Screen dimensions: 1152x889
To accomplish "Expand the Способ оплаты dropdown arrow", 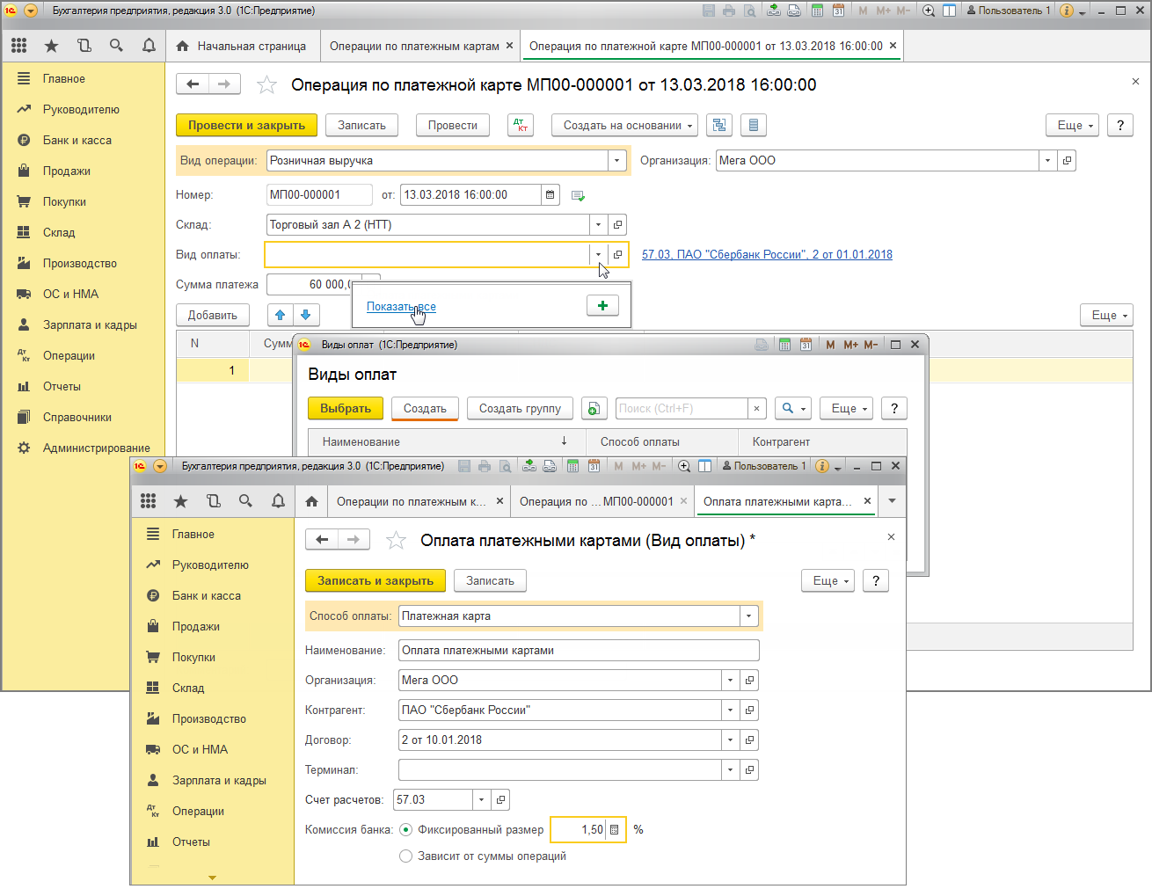I will tap(749, 616).
